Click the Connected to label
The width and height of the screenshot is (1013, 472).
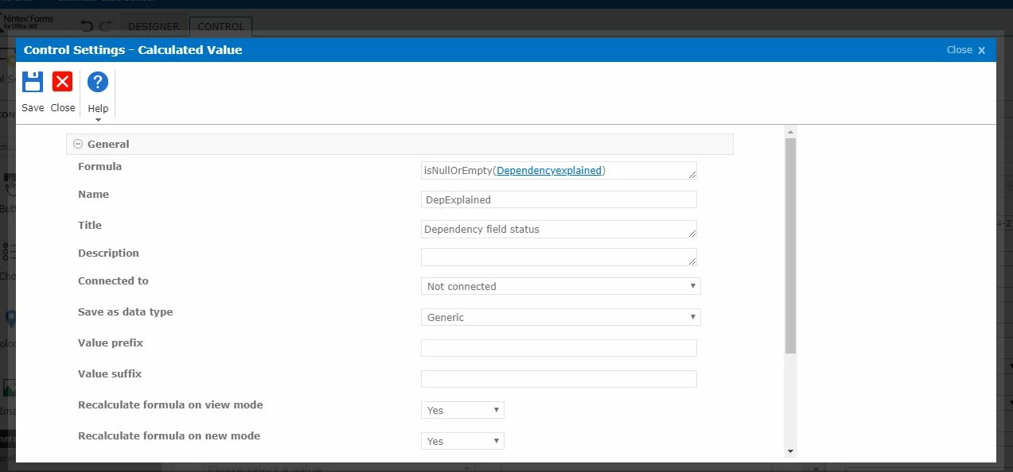coord(113,281)
